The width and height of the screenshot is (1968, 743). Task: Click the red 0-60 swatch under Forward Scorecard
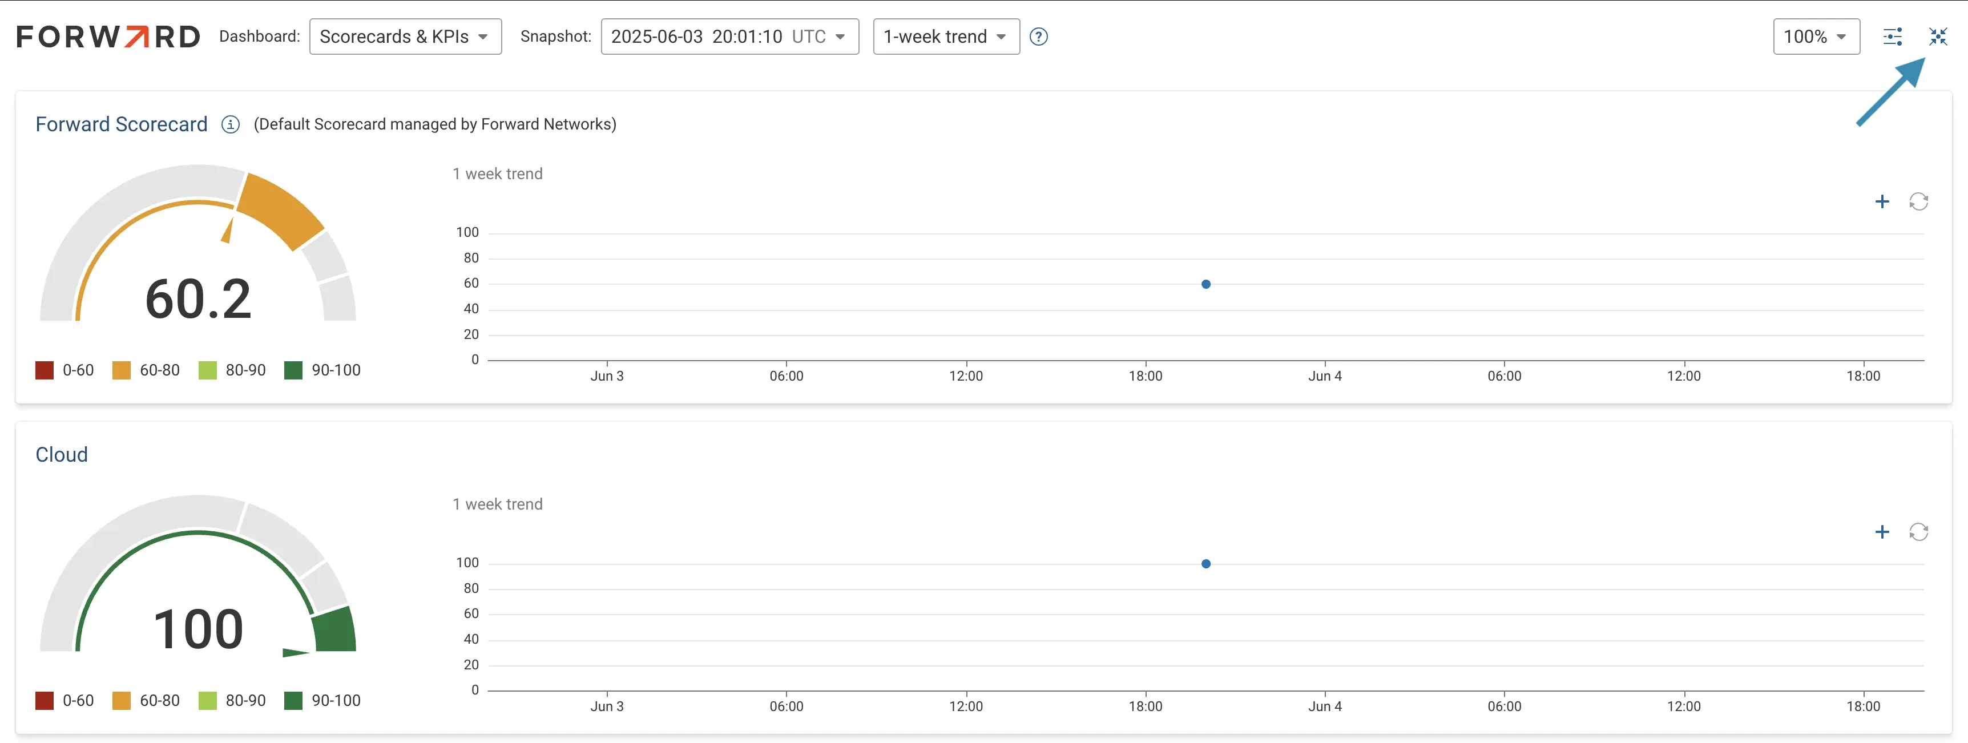[x=45, y=370]
